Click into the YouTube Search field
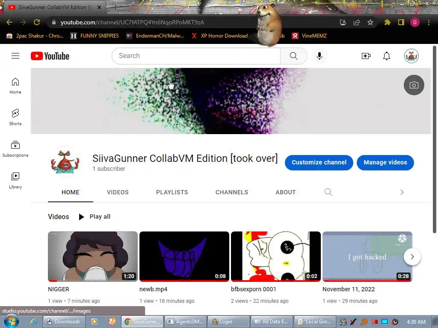The height and width of the screenshot is (328, 438). click(196, 56)
